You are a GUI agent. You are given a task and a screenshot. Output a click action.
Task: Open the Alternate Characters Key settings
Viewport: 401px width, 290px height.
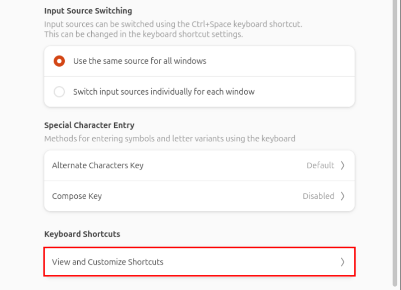click(200, 165)
